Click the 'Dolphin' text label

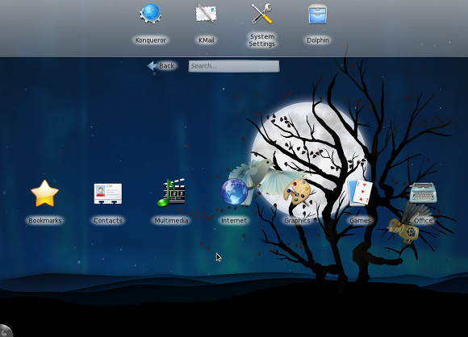tap(318, 40)
